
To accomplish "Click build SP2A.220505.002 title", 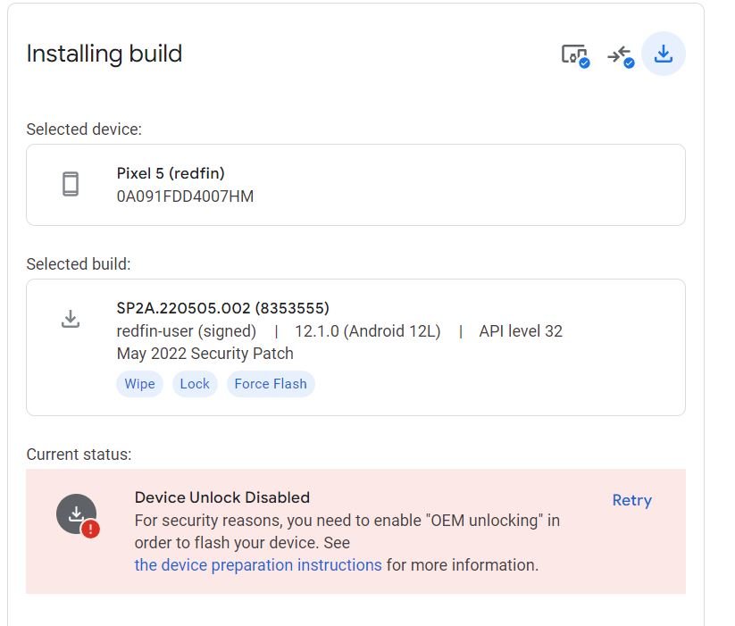I will tap(223, 308).
